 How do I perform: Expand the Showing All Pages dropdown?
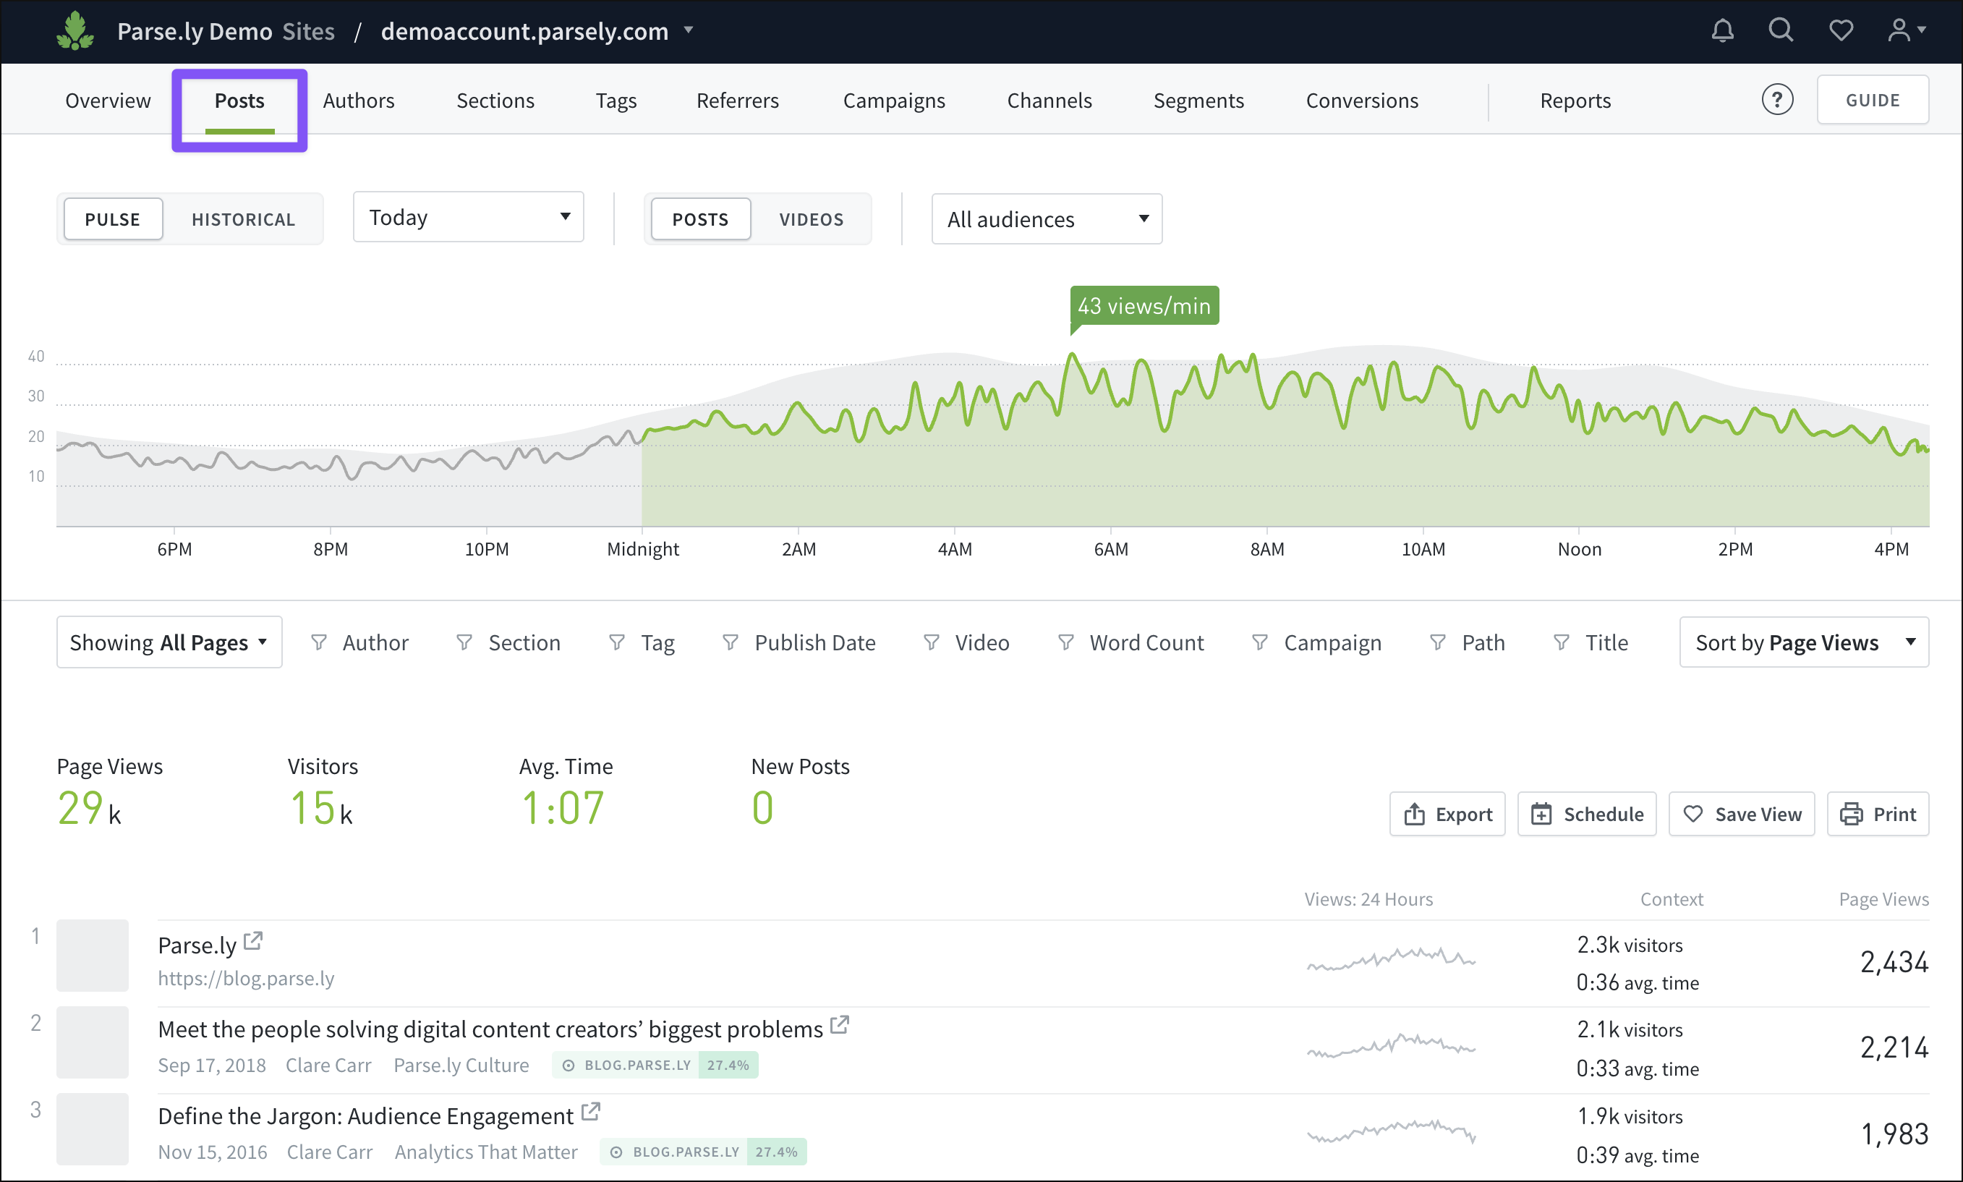tap(169, 642)
